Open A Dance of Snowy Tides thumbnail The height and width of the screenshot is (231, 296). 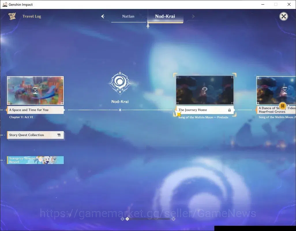tap(276, 90)
